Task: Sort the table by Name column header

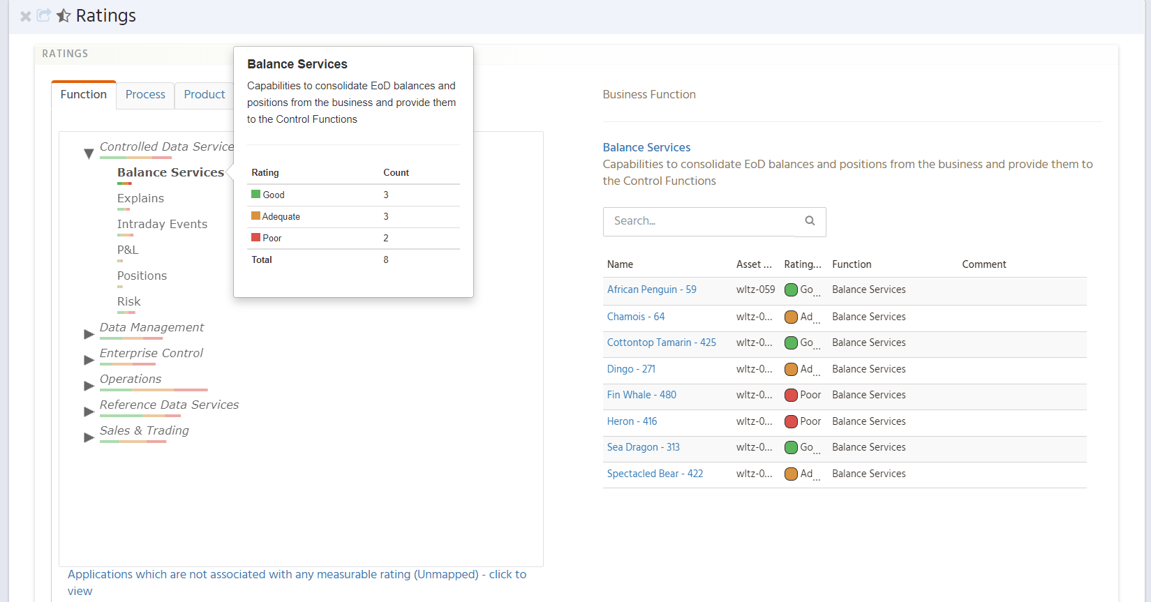Action: (620, 264)
